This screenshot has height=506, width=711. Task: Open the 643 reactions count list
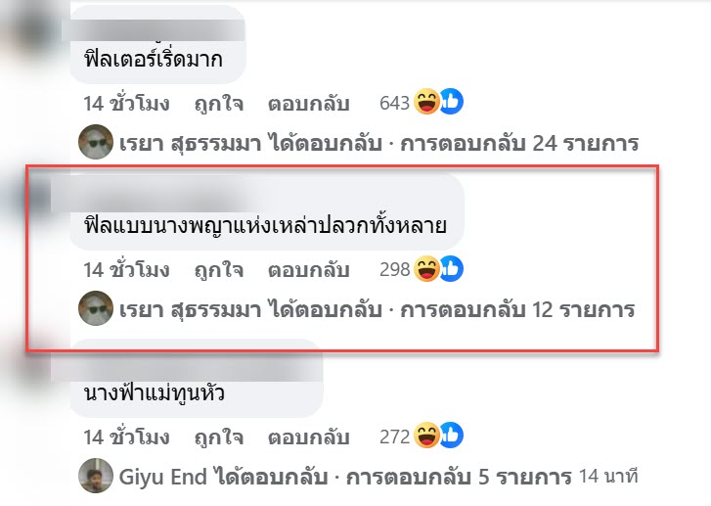pos(394,103)
